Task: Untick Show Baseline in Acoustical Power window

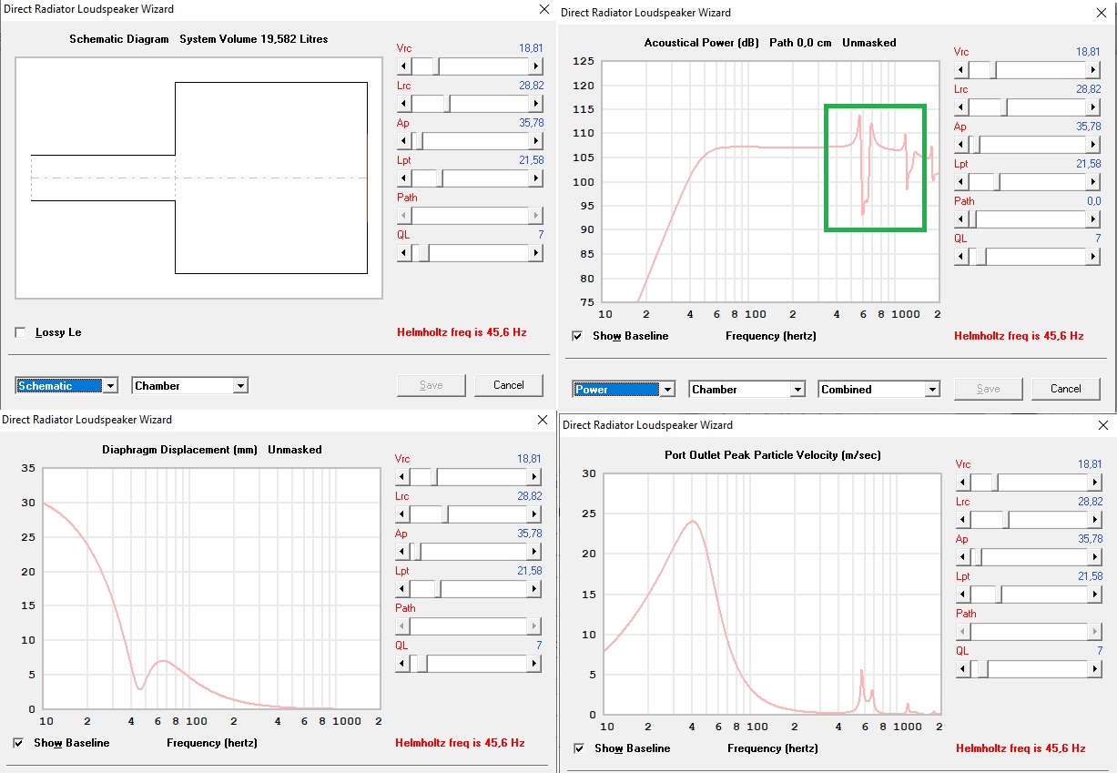Action: point(577,336)
